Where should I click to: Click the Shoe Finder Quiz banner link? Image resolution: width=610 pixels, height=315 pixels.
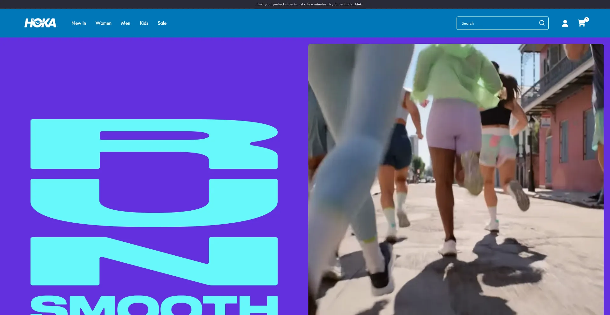309,4
